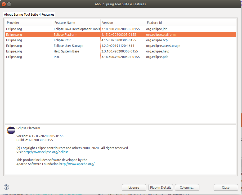
Task: Click version 2.3.100.v20200305-0155
Action: [120, 51]
